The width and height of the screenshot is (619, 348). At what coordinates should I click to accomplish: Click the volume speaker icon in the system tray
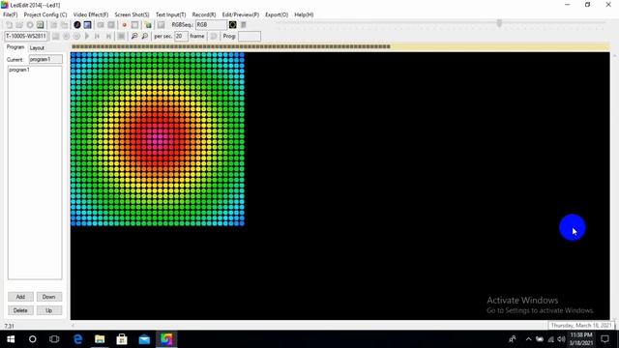[x=561, y=339]
